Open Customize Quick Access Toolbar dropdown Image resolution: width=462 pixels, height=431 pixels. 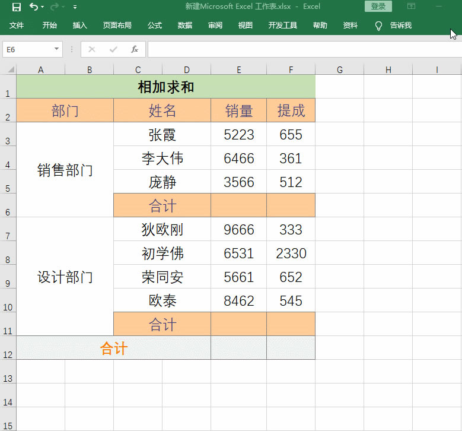click(75, 7)
